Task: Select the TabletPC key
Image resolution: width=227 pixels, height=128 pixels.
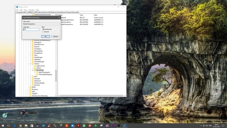Action: pos(35,94)
